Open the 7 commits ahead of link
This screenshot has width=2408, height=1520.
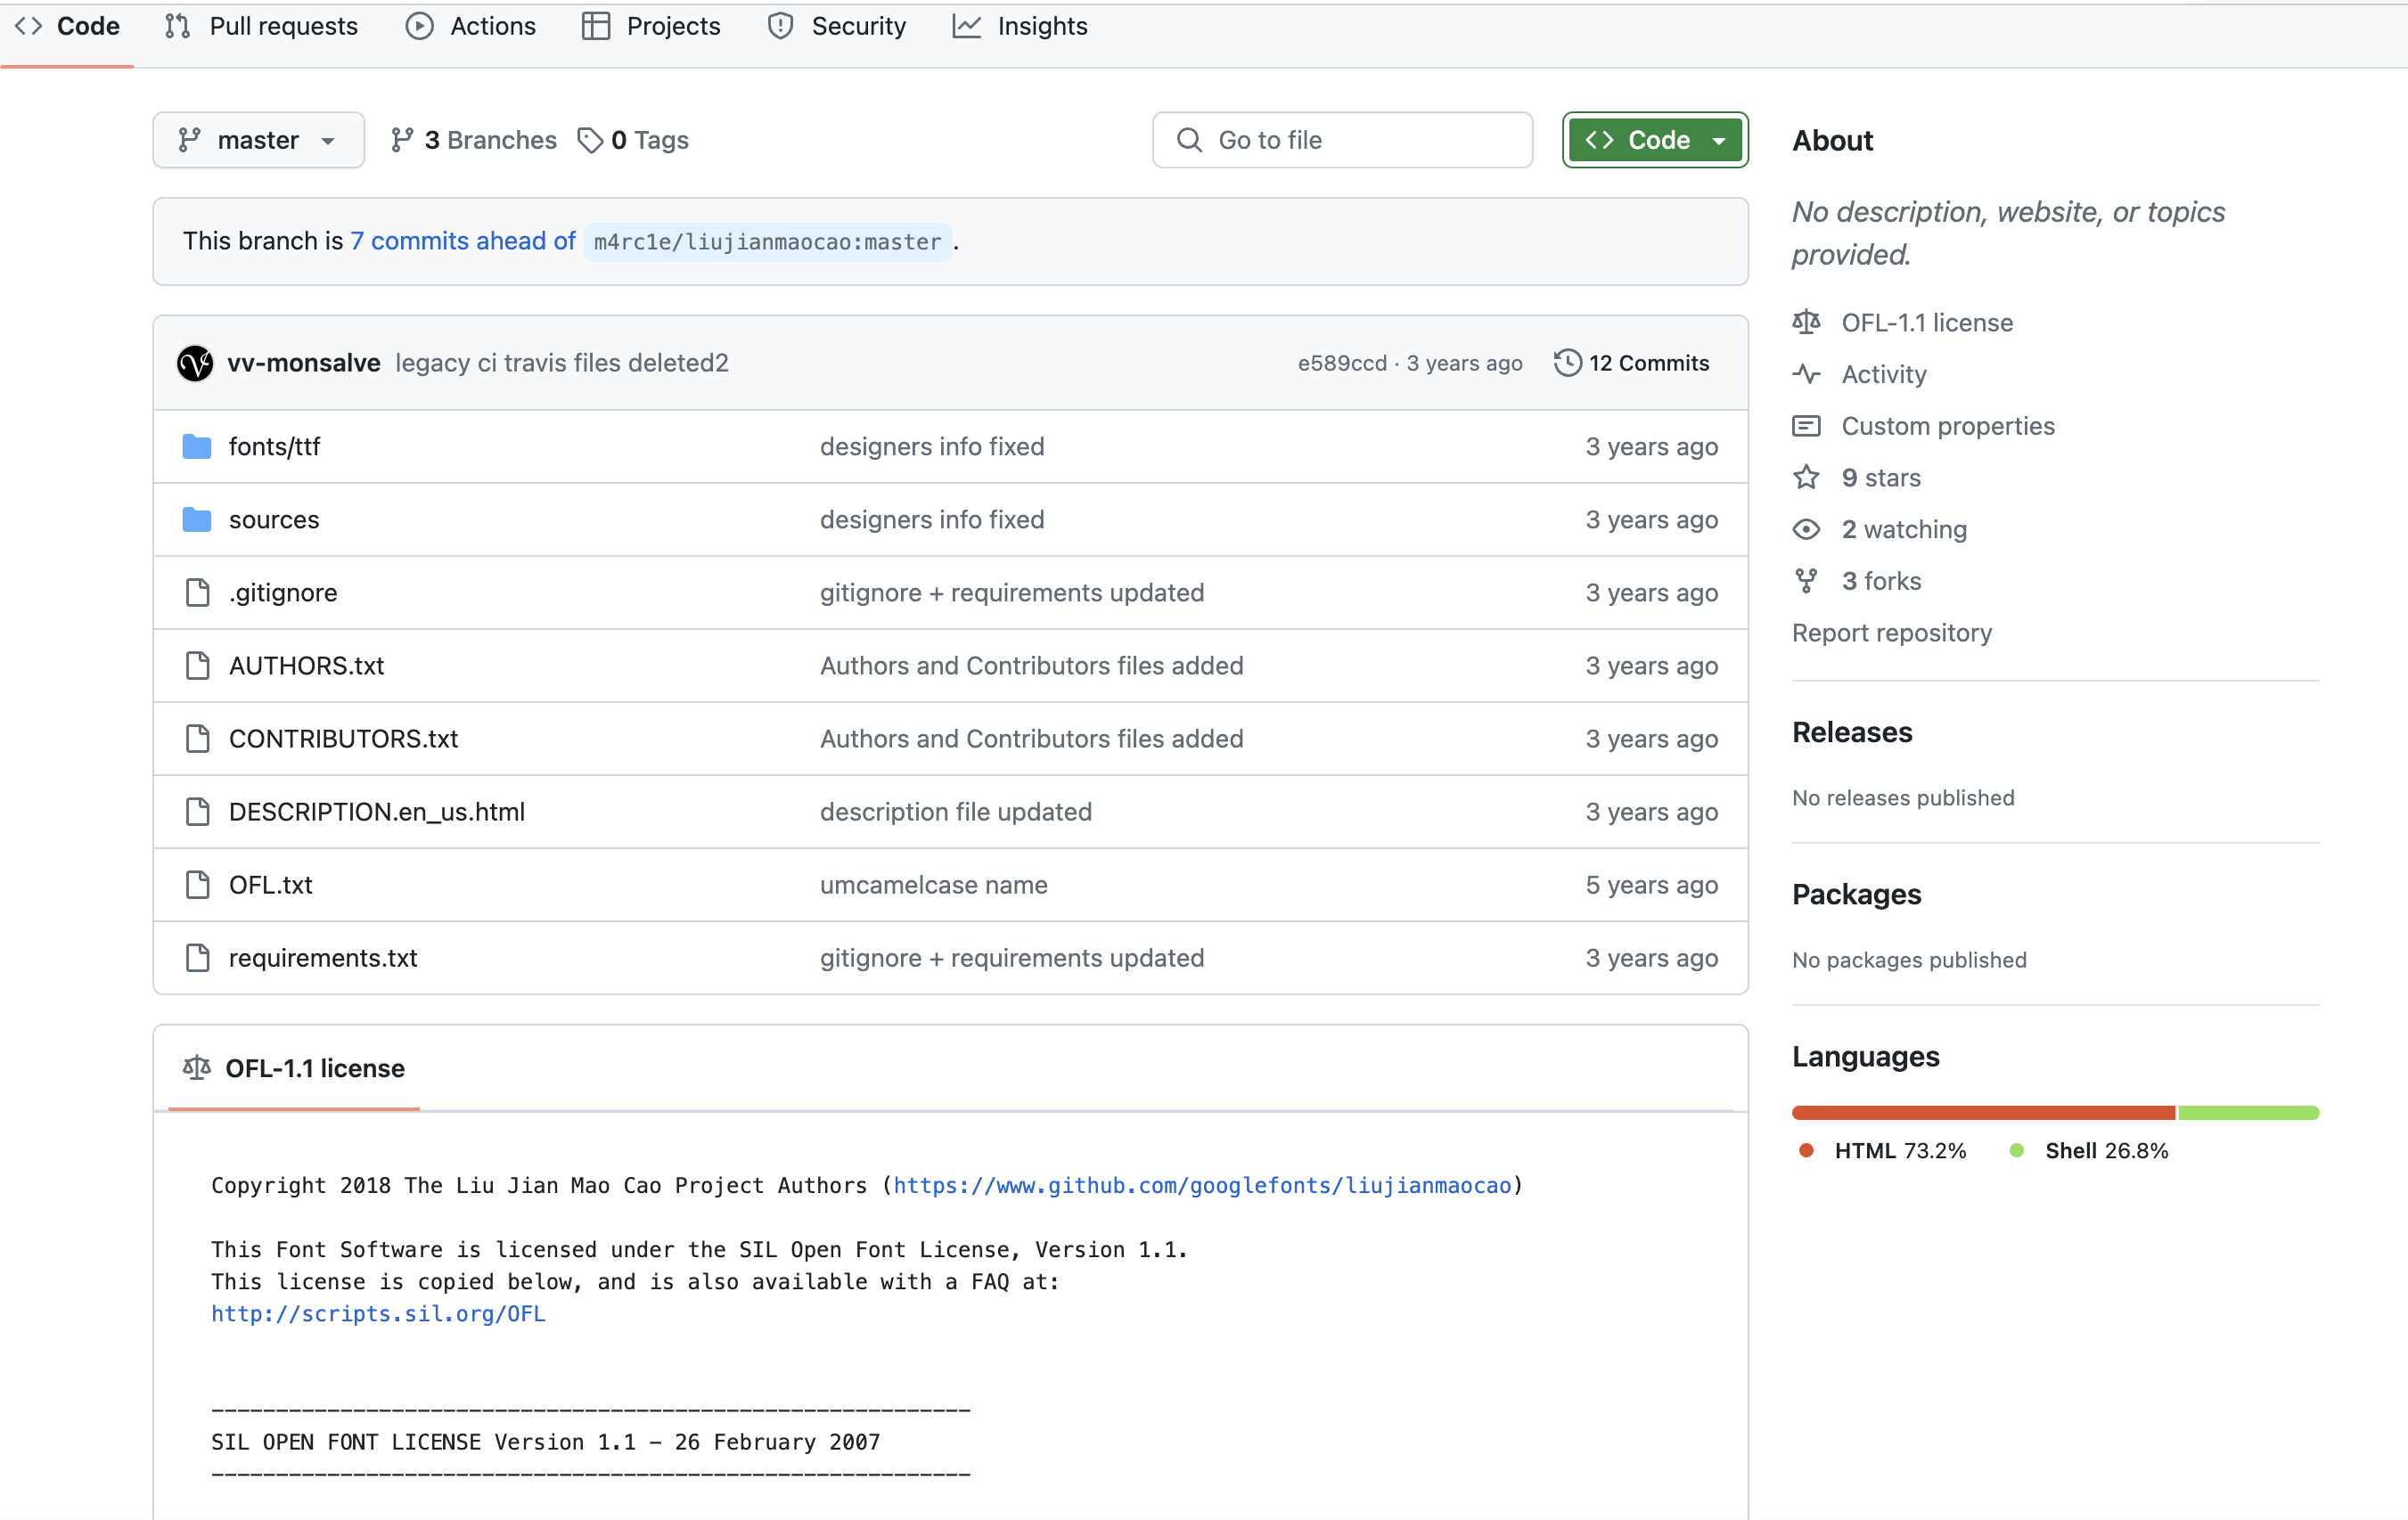tap(463, 241)
